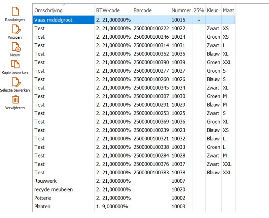
Task: Click the Planten row with 9% BTW
Action: [42, 207]
